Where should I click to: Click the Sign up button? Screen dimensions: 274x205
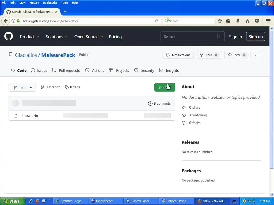click(256, 37)
